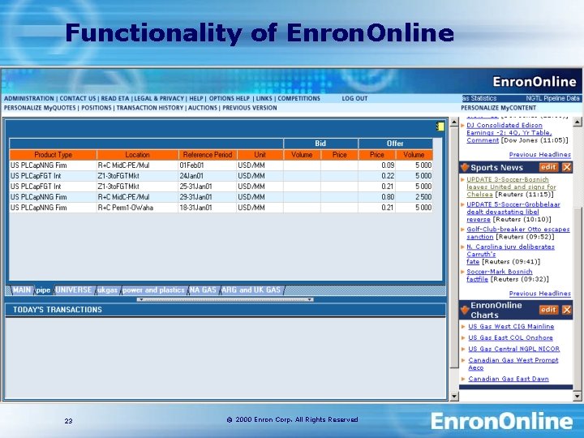Open Previous Headlines above Sports News

pyautogui.click(x=539, y=155)
